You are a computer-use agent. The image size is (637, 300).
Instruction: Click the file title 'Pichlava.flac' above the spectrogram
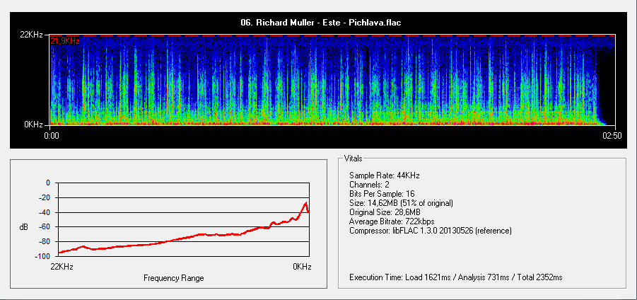(321, 23)
